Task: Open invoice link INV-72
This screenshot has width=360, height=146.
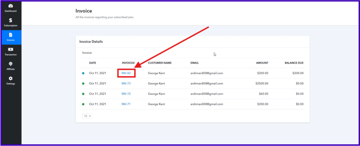Action: point(126,94)
